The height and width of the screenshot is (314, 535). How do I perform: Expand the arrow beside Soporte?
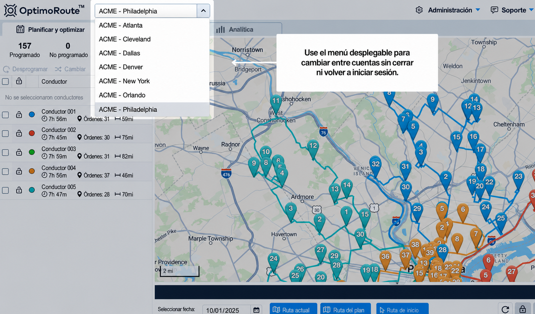click(x=531, y=10)
